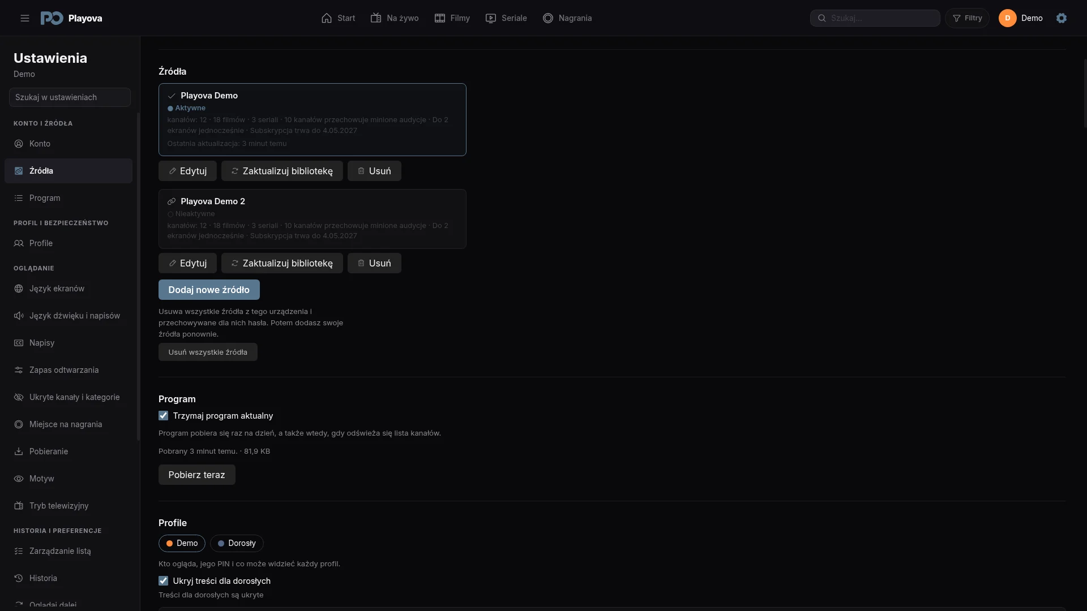Screen dimensions: 1087x611
Task: Click Usuń wszystkie źródła button
Action: (x=208, y=352)
